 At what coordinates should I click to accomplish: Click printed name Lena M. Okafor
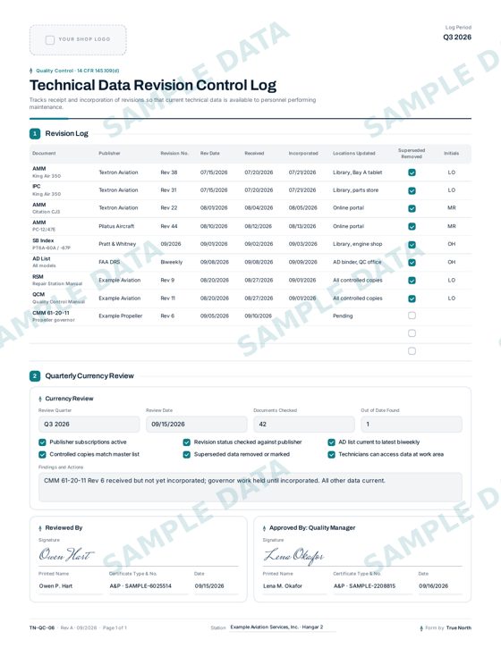pyautogui.click(x=283, y=586)
